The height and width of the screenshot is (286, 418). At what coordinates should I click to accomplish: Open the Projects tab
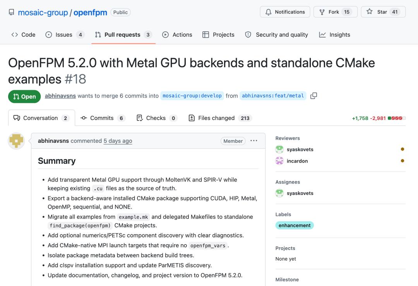(x=218, y=35)
